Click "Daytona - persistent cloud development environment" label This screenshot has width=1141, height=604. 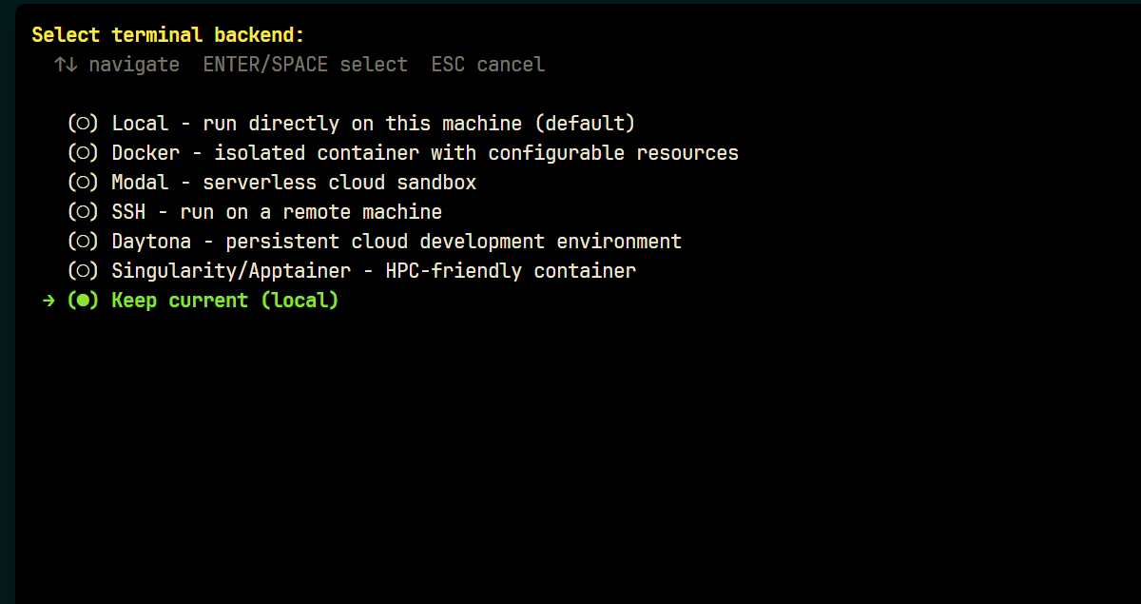tap(396, 242)
